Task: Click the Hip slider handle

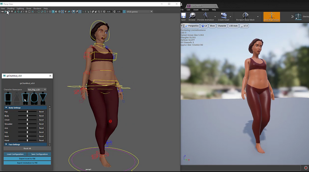Action: [x=27, y=112]
